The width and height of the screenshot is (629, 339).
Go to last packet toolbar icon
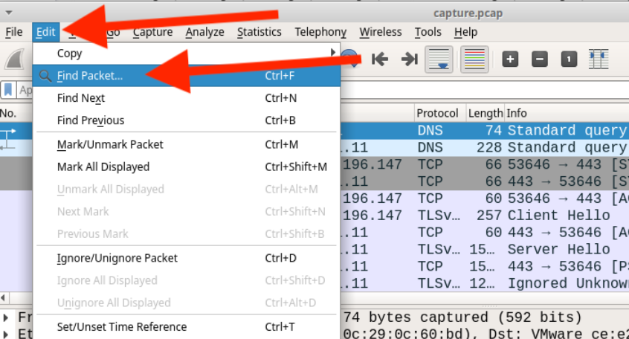coord(409,59)
